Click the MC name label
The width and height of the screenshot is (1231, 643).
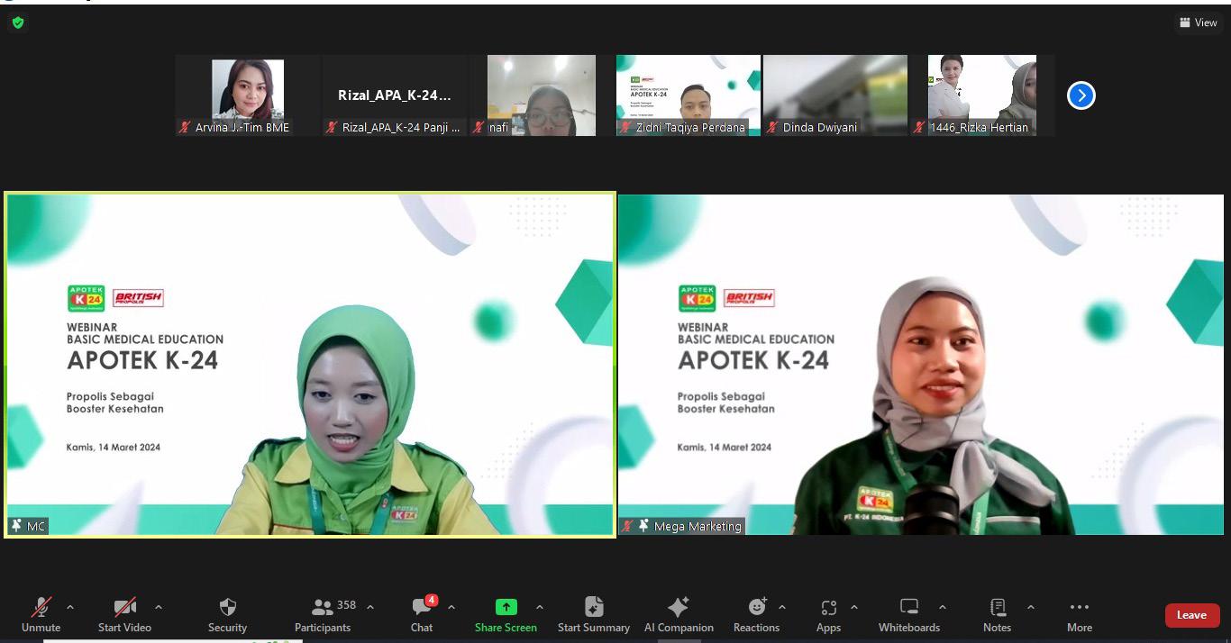pos(36,526)
